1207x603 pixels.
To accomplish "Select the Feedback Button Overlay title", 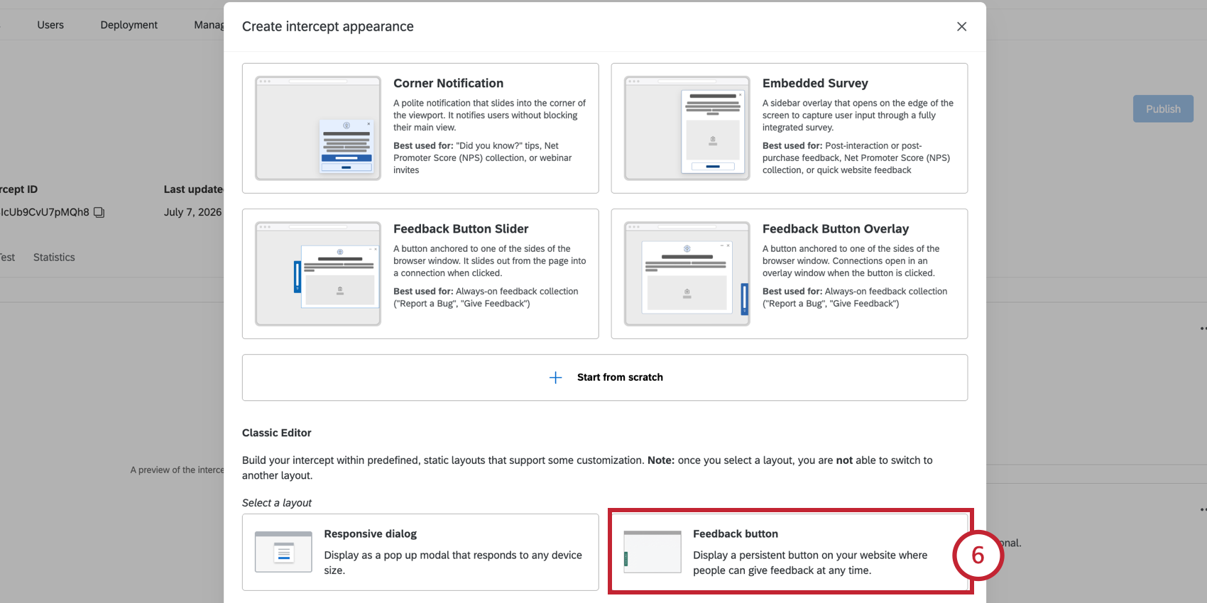I will pos(836,228).
